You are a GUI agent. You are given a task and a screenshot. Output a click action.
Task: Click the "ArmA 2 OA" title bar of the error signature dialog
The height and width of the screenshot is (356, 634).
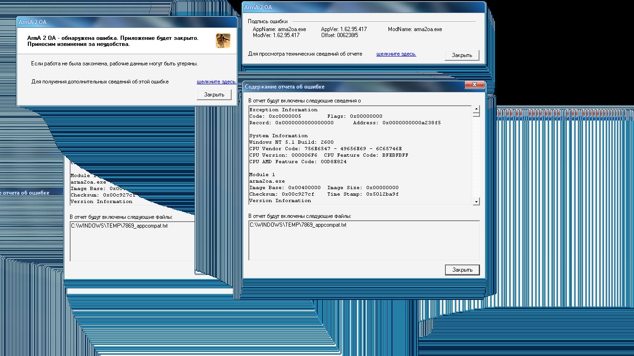tap(363, 7)
